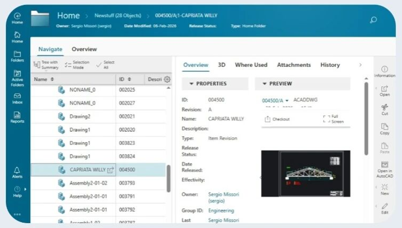Expand the Edit command flyout arrow
This screenshot has height=228, width=402.
376,206
